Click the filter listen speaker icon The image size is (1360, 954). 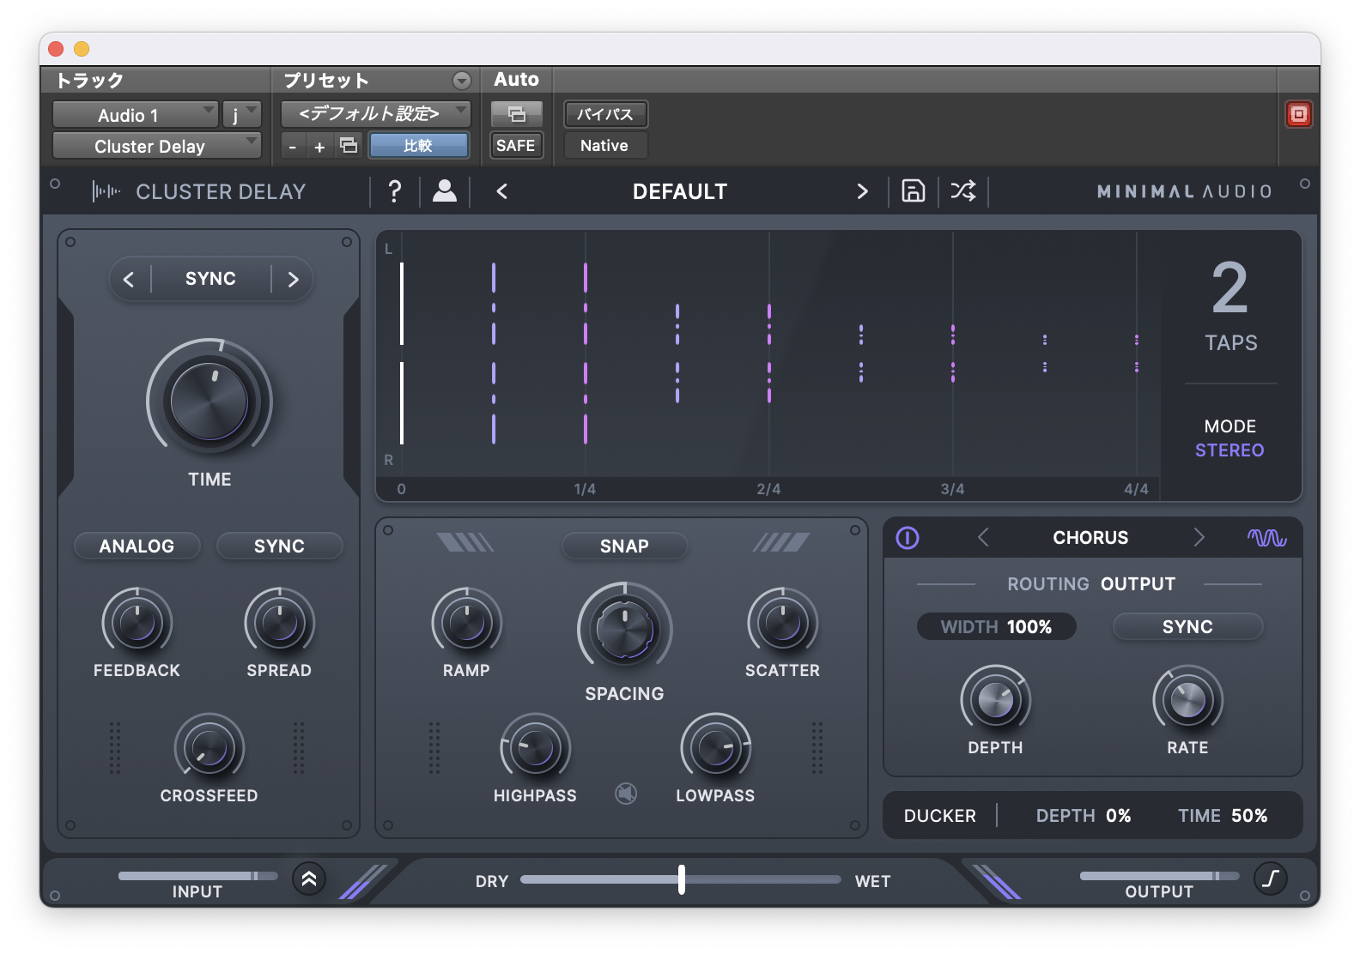(626, 794)
